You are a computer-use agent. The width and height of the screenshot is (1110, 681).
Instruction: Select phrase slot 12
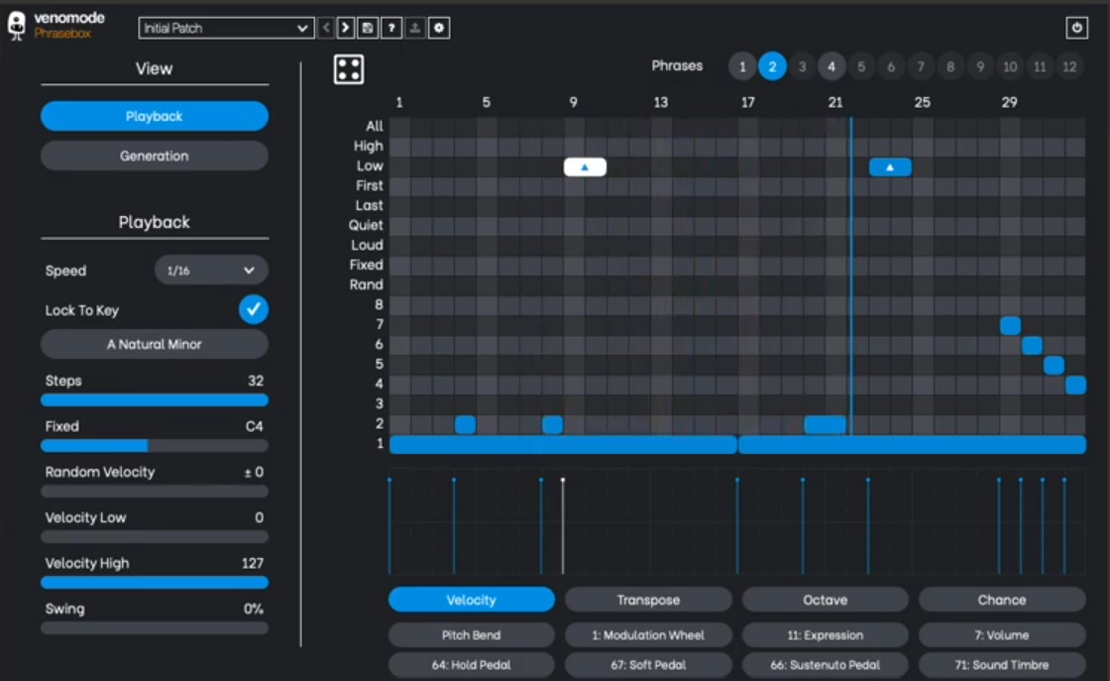click(1069, 66)
